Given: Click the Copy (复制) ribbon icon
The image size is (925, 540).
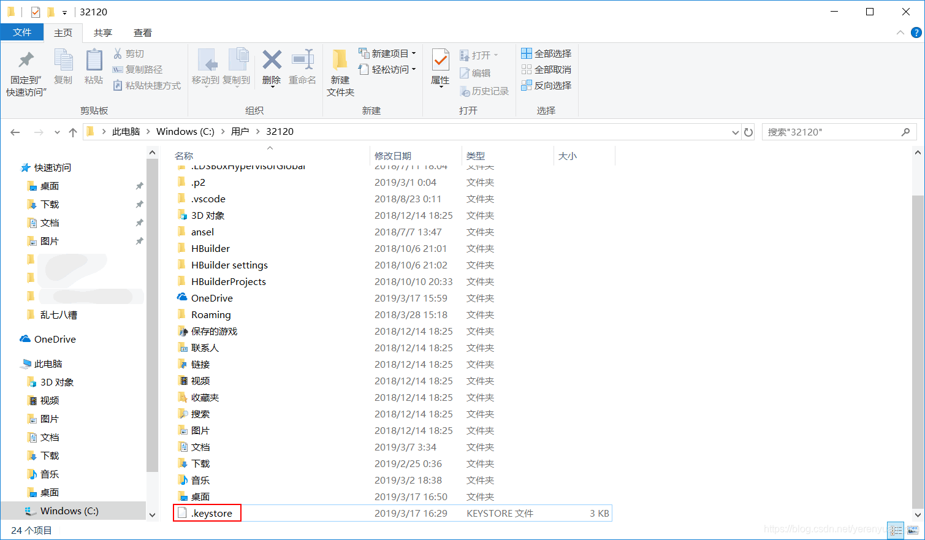Looking at the screenshot, I should tap(63, 67).
